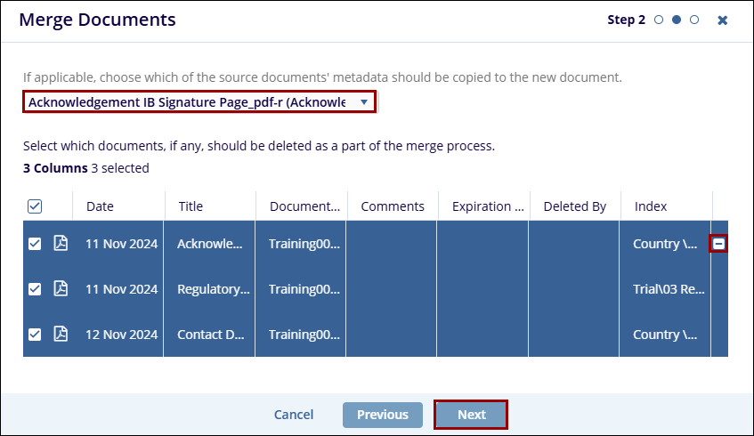This screenshot has width=754, height=436.
Task: Click the Index column header
Action: (x=650, y=206)
